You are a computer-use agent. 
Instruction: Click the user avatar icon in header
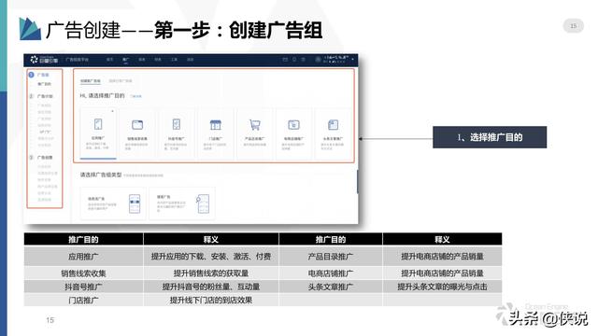(x=318, y=60)
